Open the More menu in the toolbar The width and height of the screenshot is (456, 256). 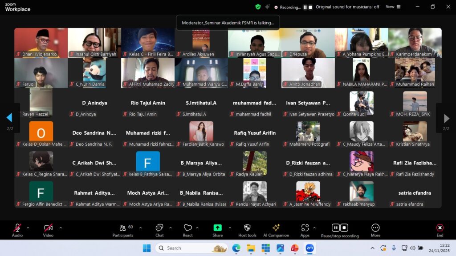tap(375, 230)
